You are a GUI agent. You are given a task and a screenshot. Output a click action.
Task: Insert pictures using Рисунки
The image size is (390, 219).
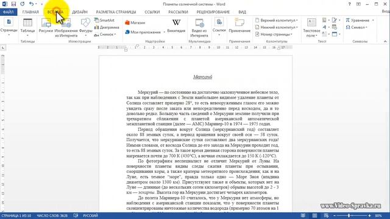(x=46, y=26)
